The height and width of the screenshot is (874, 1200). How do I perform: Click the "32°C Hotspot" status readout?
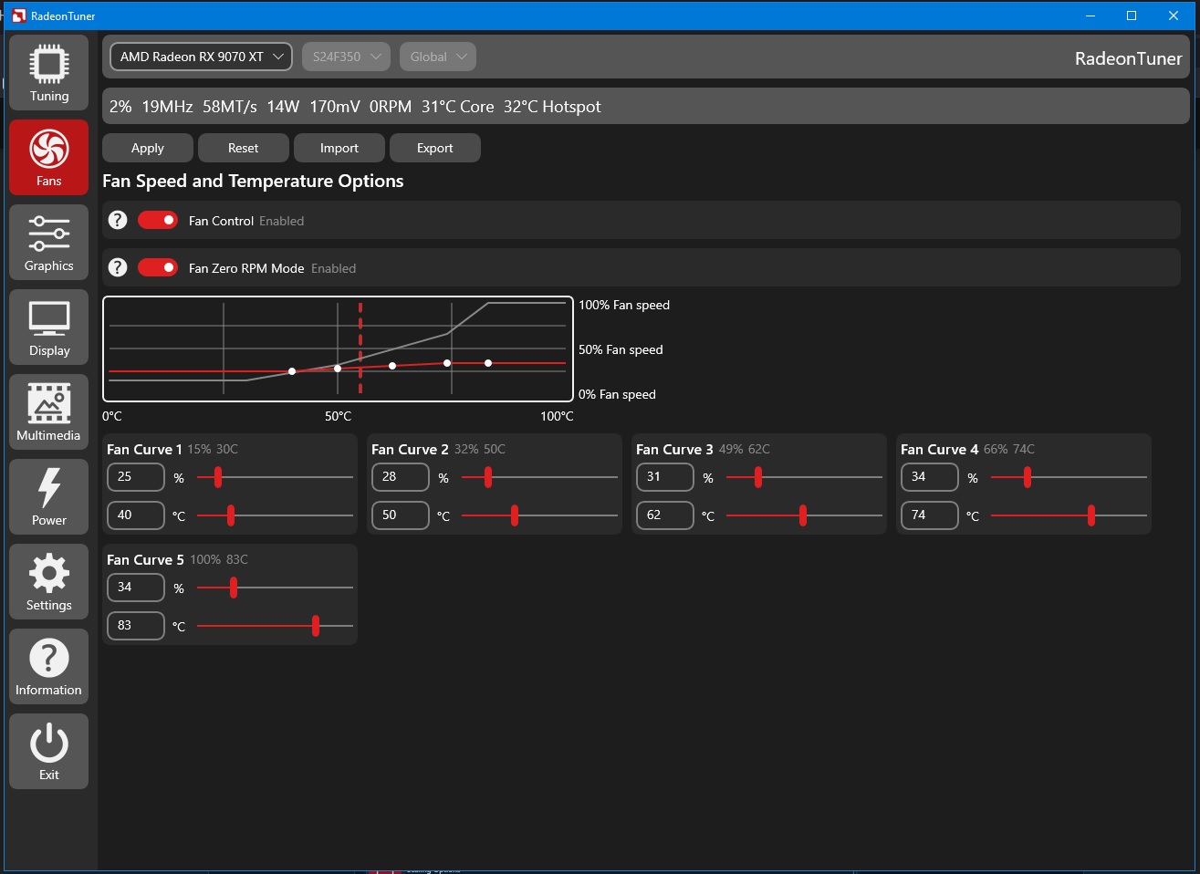tap(552, 107)
